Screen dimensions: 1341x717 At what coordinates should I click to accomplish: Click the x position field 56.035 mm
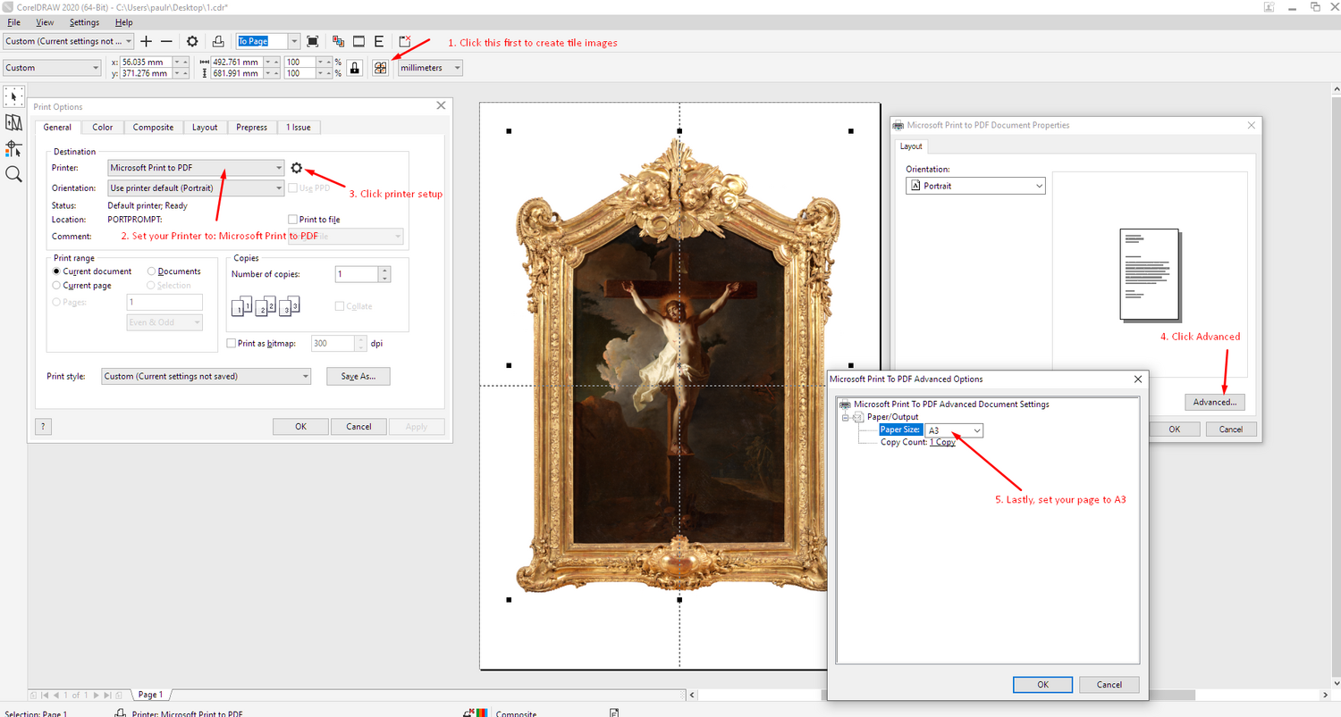pyautogui.click(x=145, y=63)
